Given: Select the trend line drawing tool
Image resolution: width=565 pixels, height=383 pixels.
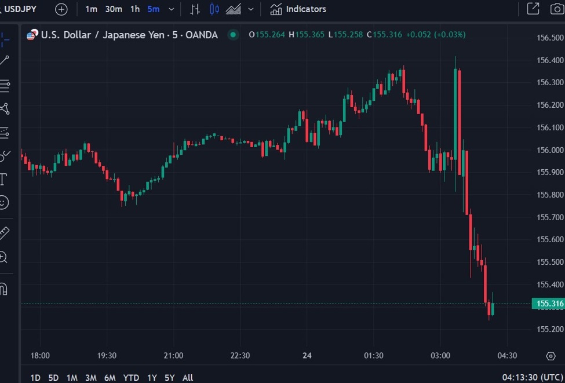Looking at the screenshot, I should pos(4,60).
